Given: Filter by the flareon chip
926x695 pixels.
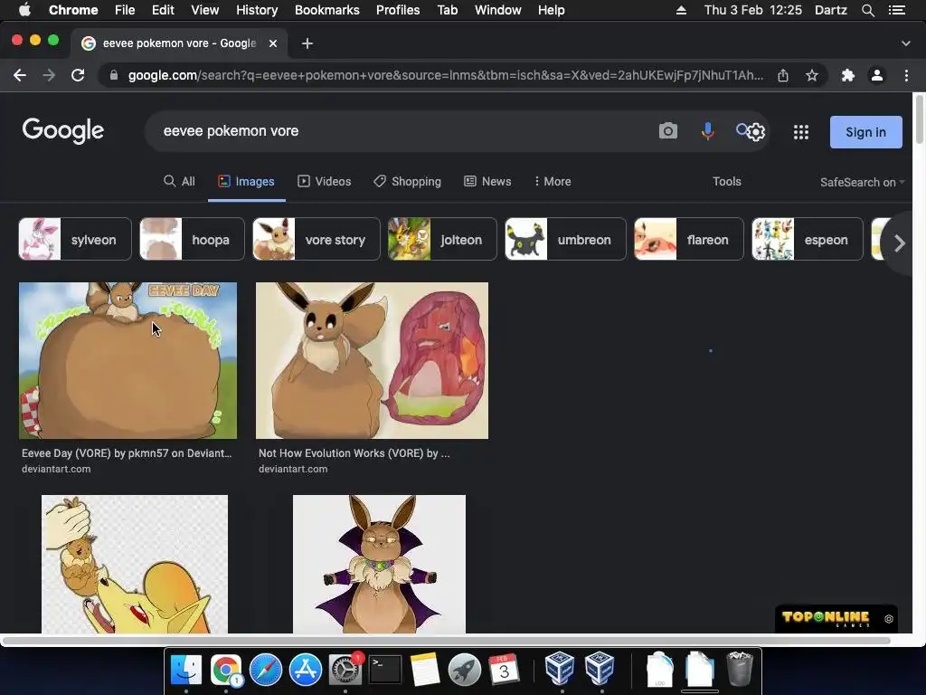Looking at the screenshot, I should click(688, 239).
